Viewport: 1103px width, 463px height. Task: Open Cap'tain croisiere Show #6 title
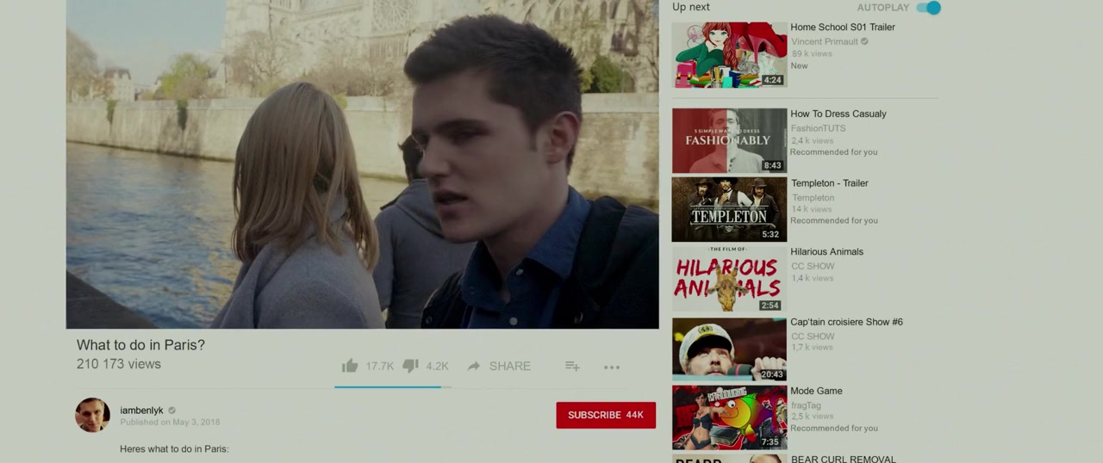coord(846,322)
